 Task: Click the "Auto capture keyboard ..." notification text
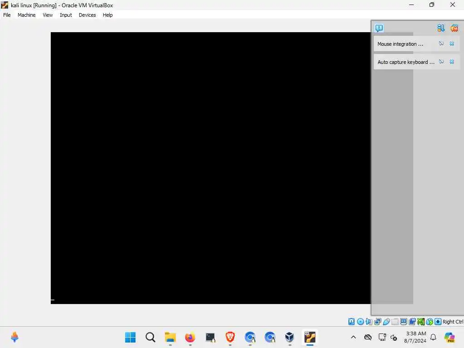[x=406, y=62]
